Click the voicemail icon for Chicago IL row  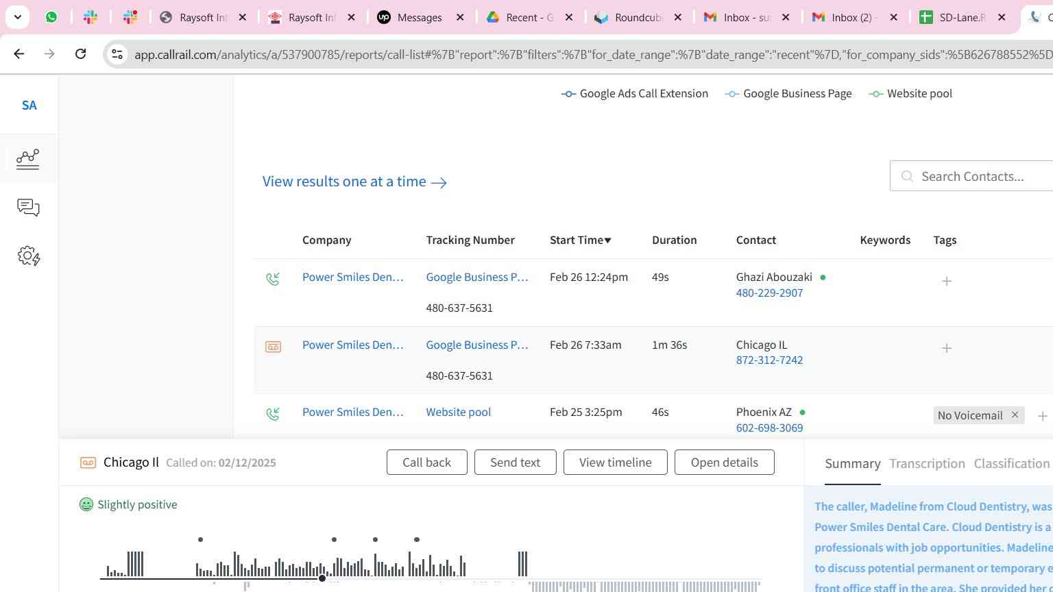pos(273,347)
